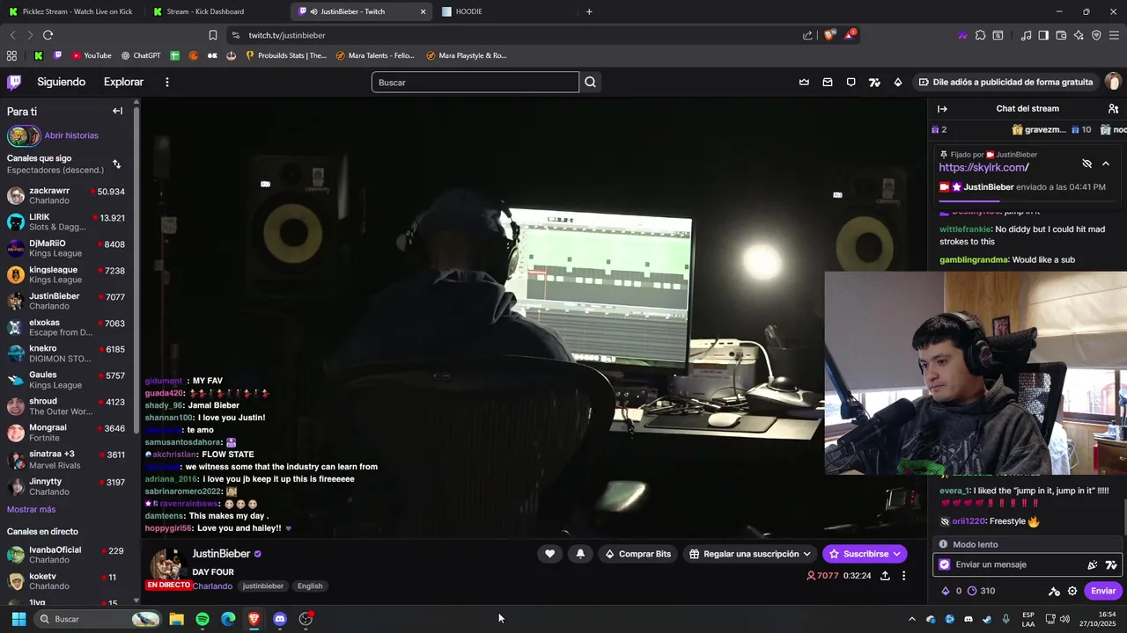Toggle the browser sidebar panel
This screenshot has width=1127, height=633.
(1043, 35)
